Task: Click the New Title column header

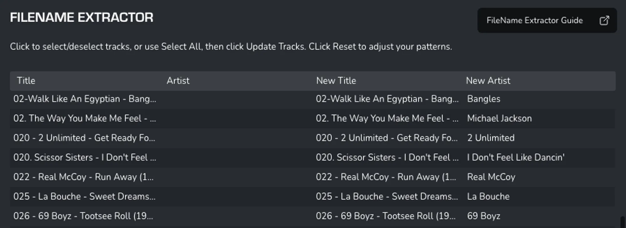Action: (336, 81)
